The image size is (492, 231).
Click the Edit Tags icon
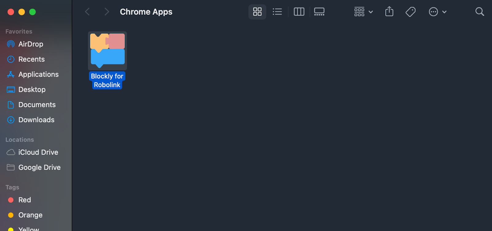click(411, 12)
